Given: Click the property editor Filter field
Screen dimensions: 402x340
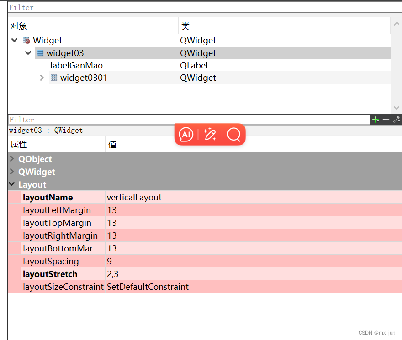Looking at the screenshot, I should coord(189,120).
